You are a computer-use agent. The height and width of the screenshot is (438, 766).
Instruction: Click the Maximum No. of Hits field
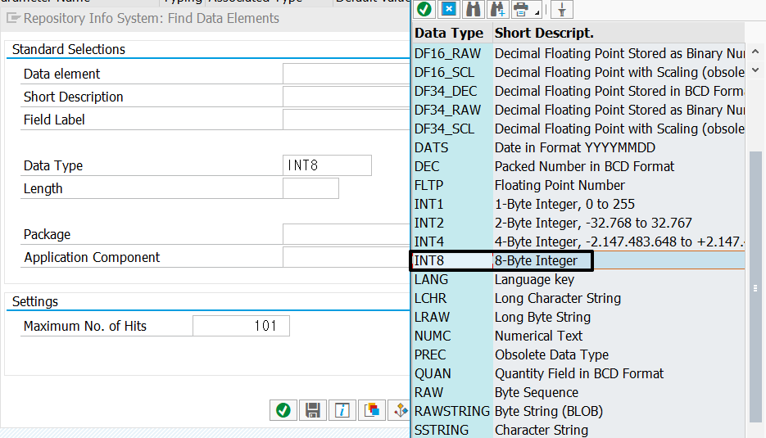click(241, 326)
